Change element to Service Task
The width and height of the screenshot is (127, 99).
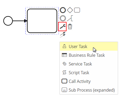point(89,64)
